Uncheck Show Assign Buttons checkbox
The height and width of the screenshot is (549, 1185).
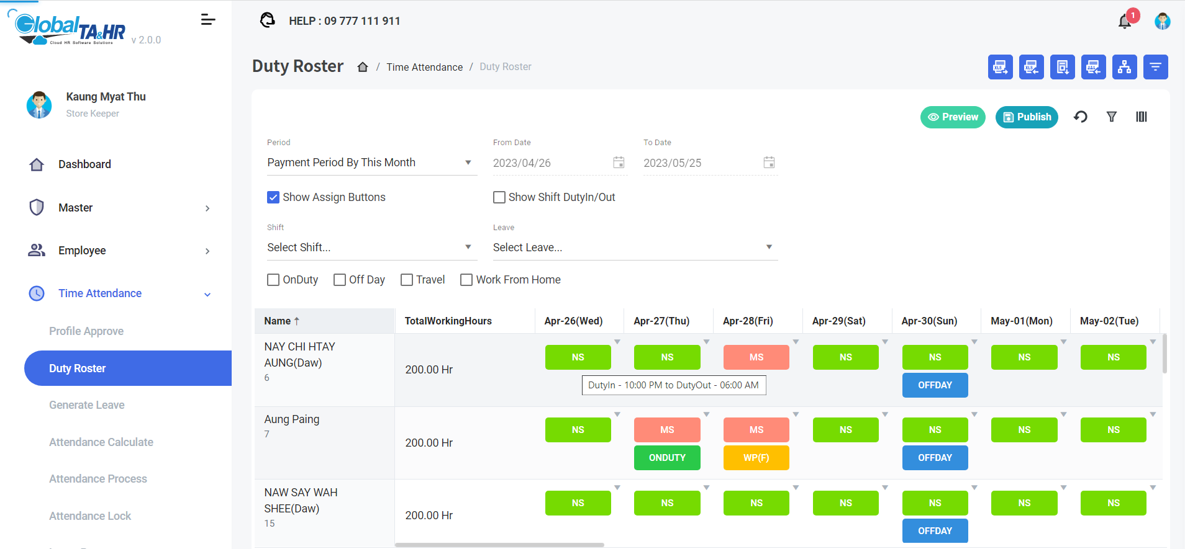pyautogui.click(x=273, y=197)
